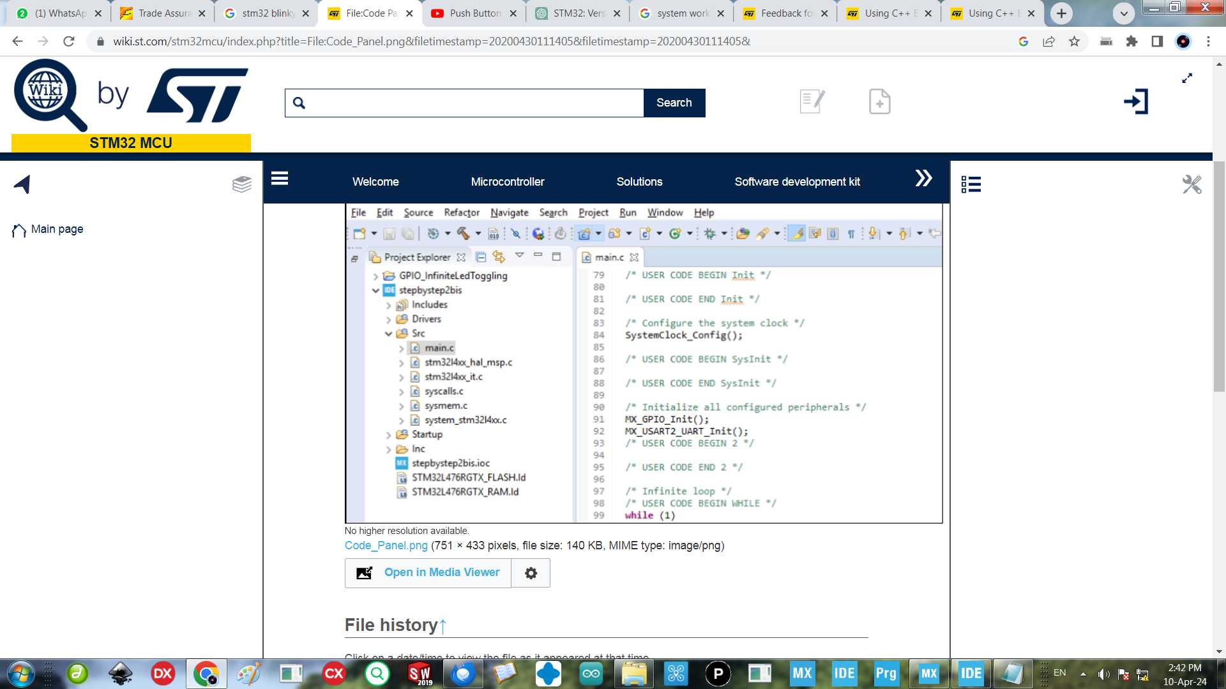Click the tools icon in the right panel
1226x689 pixels.
pos(1192,184)
